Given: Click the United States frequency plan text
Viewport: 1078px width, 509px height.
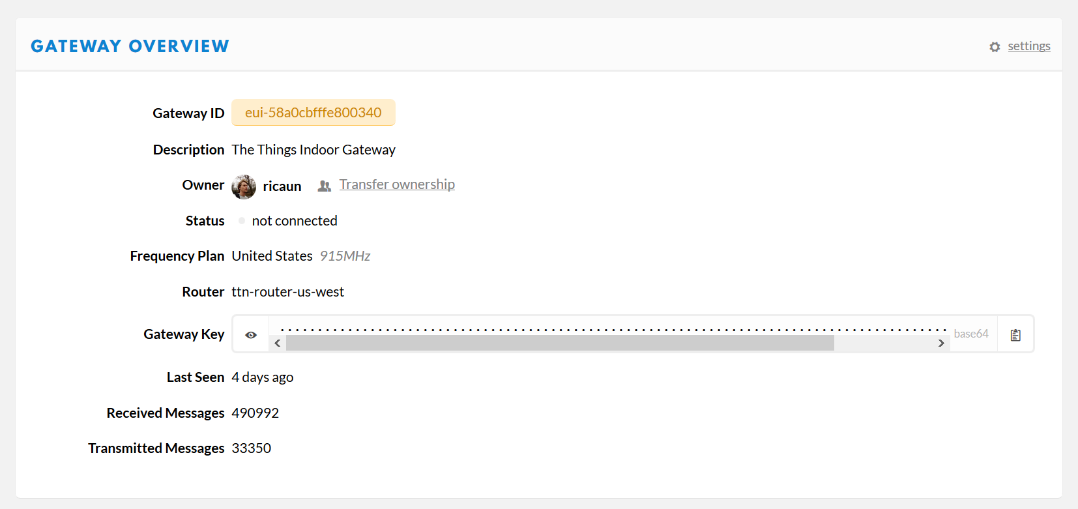Looking at the screenshot, I should pos(272,256).
